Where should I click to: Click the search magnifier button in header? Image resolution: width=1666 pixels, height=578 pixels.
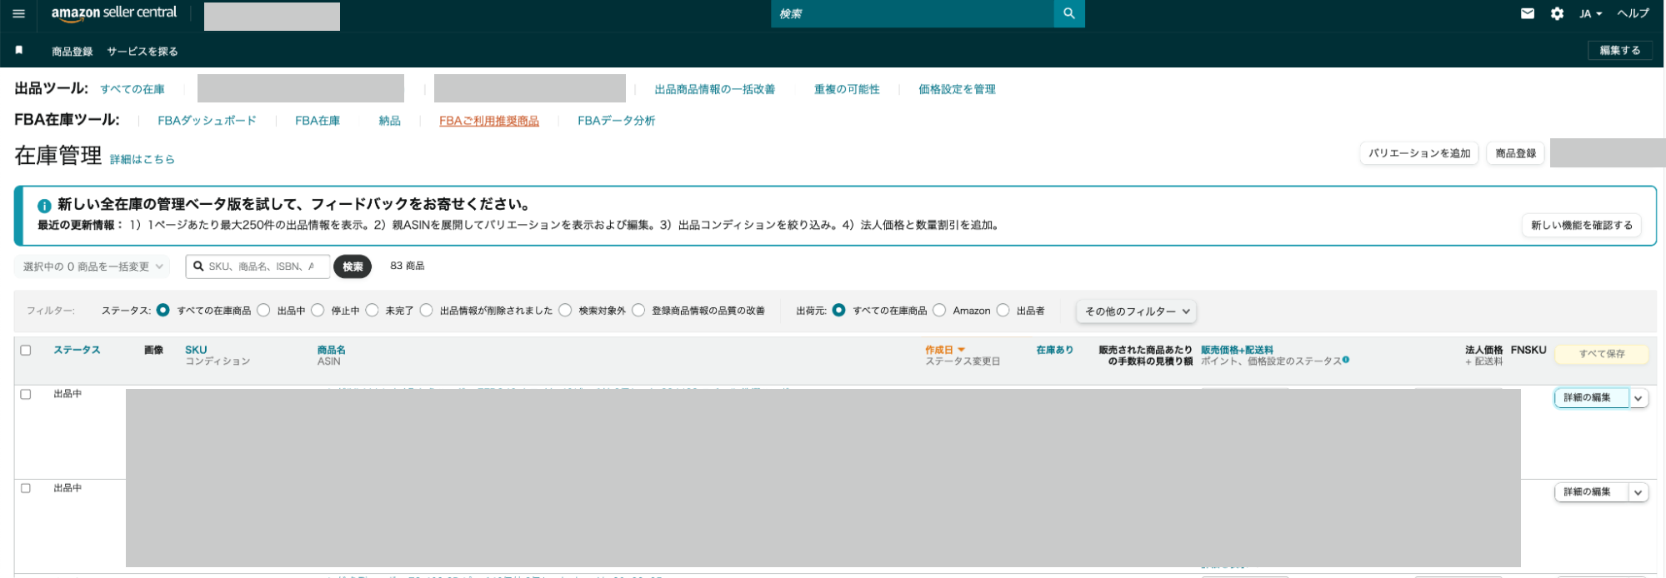[x=1069, y=13]
